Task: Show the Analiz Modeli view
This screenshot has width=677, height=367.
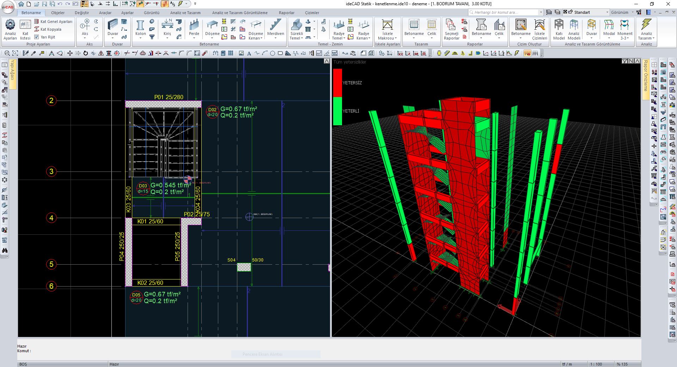Action: [x=574, y=29]
